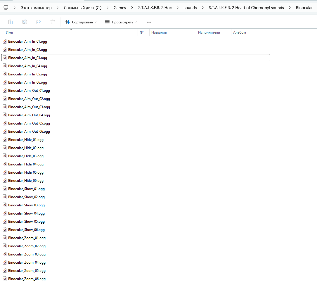Click icon of Binocular_Aim_Out_01.ogg
Image resolution: width=317 pixels, height=285 pixels.
[x=5, y=91]
